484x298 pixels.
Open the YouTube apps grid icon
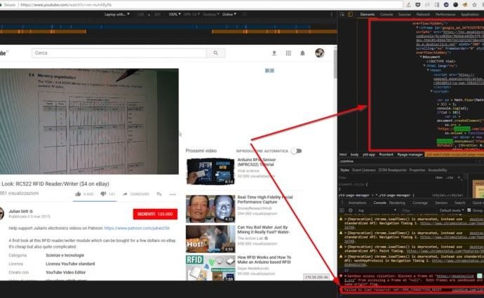[288, 53]
